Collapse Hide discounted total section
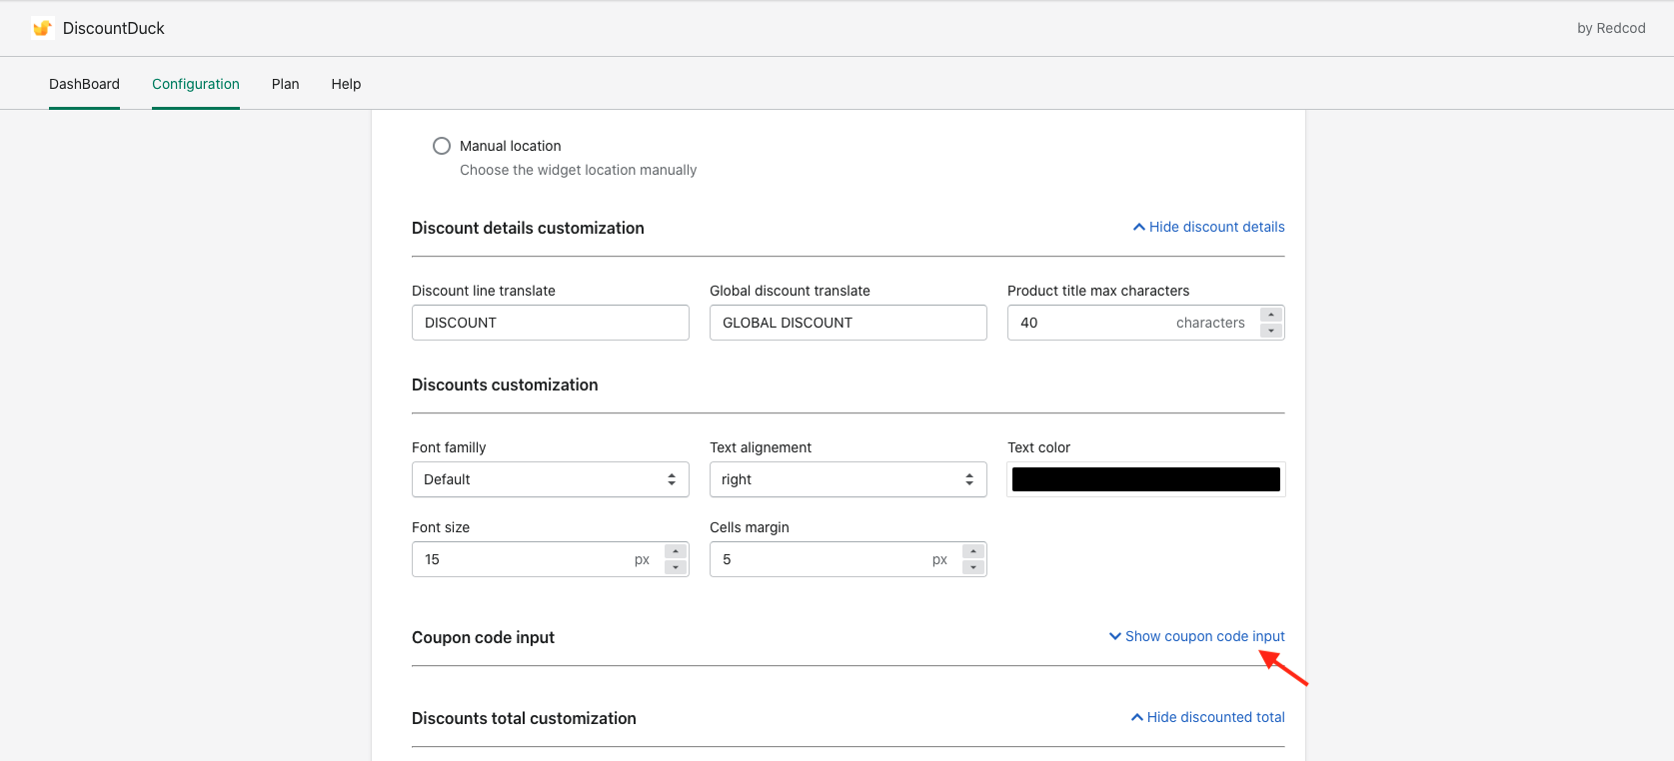The width and height of the screenshot is (1674, 761). point(1207,717)
